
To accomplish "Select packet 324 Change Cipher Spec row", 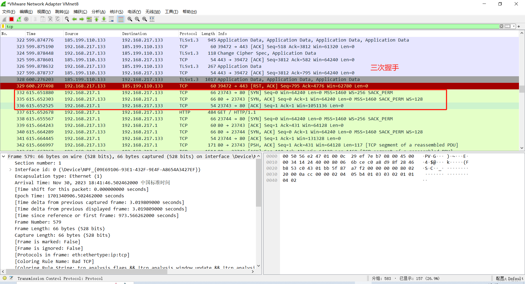I will click(259, 53).
